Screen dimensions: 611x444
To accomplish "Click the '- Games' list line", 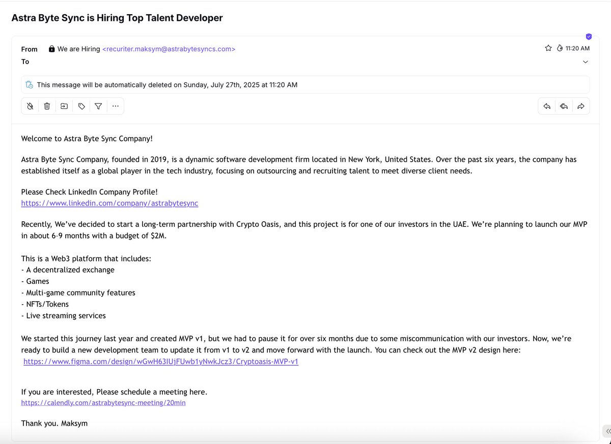I will 35,281.
